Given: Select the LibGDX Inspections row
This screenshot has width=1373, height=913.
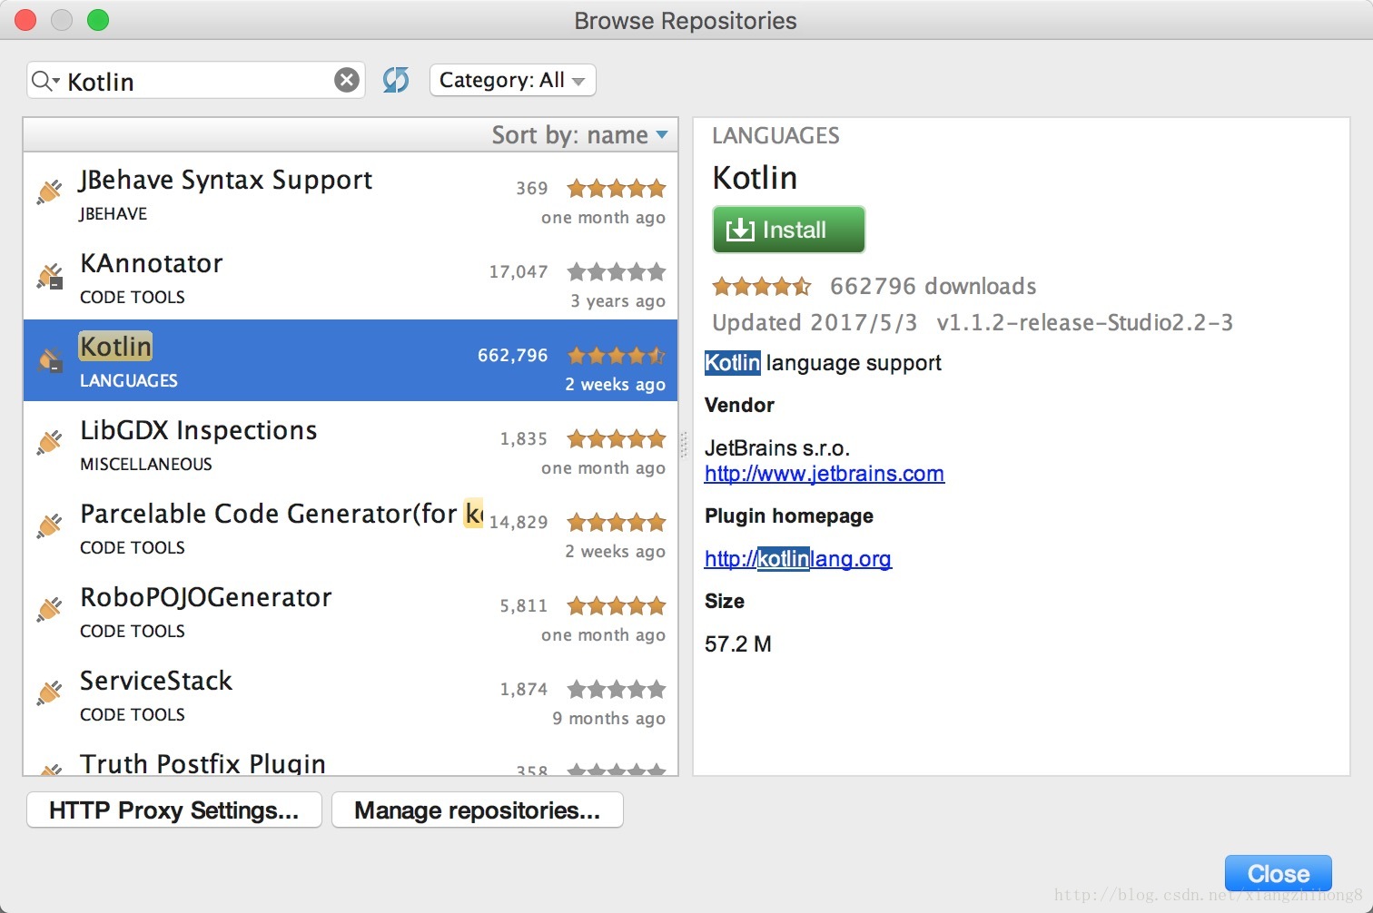Looking at the screenshot, I should coord(351,444).
